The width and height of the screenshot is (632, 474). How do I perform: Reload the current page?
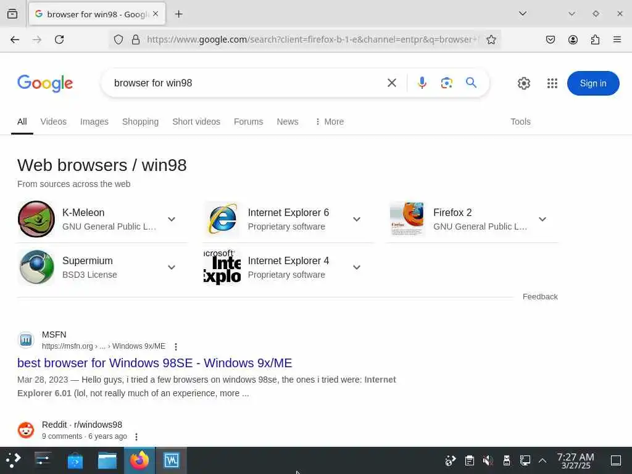59,39
